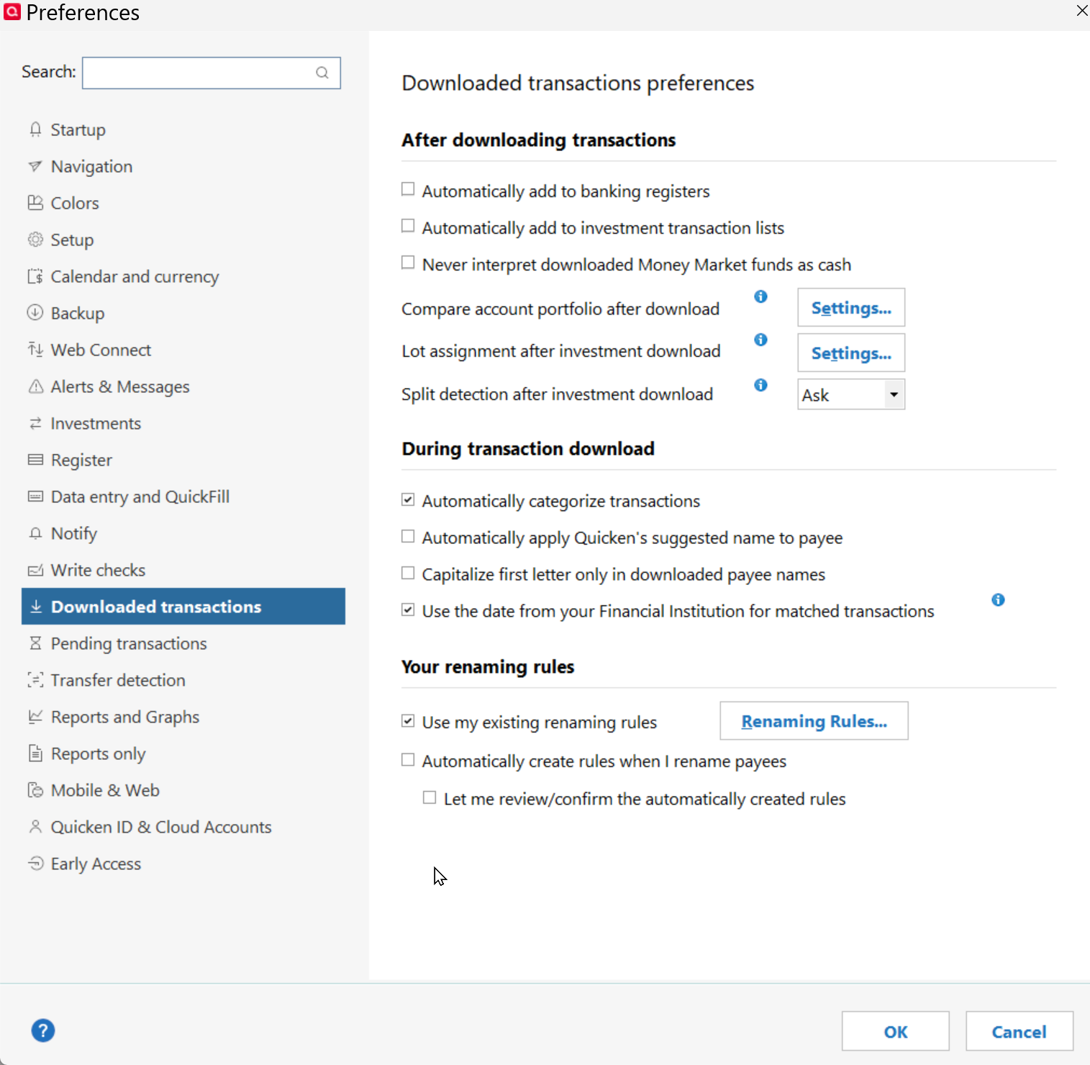Open the Renaming Rules button
This screenshot has width=1090, height=1065.
814,721
